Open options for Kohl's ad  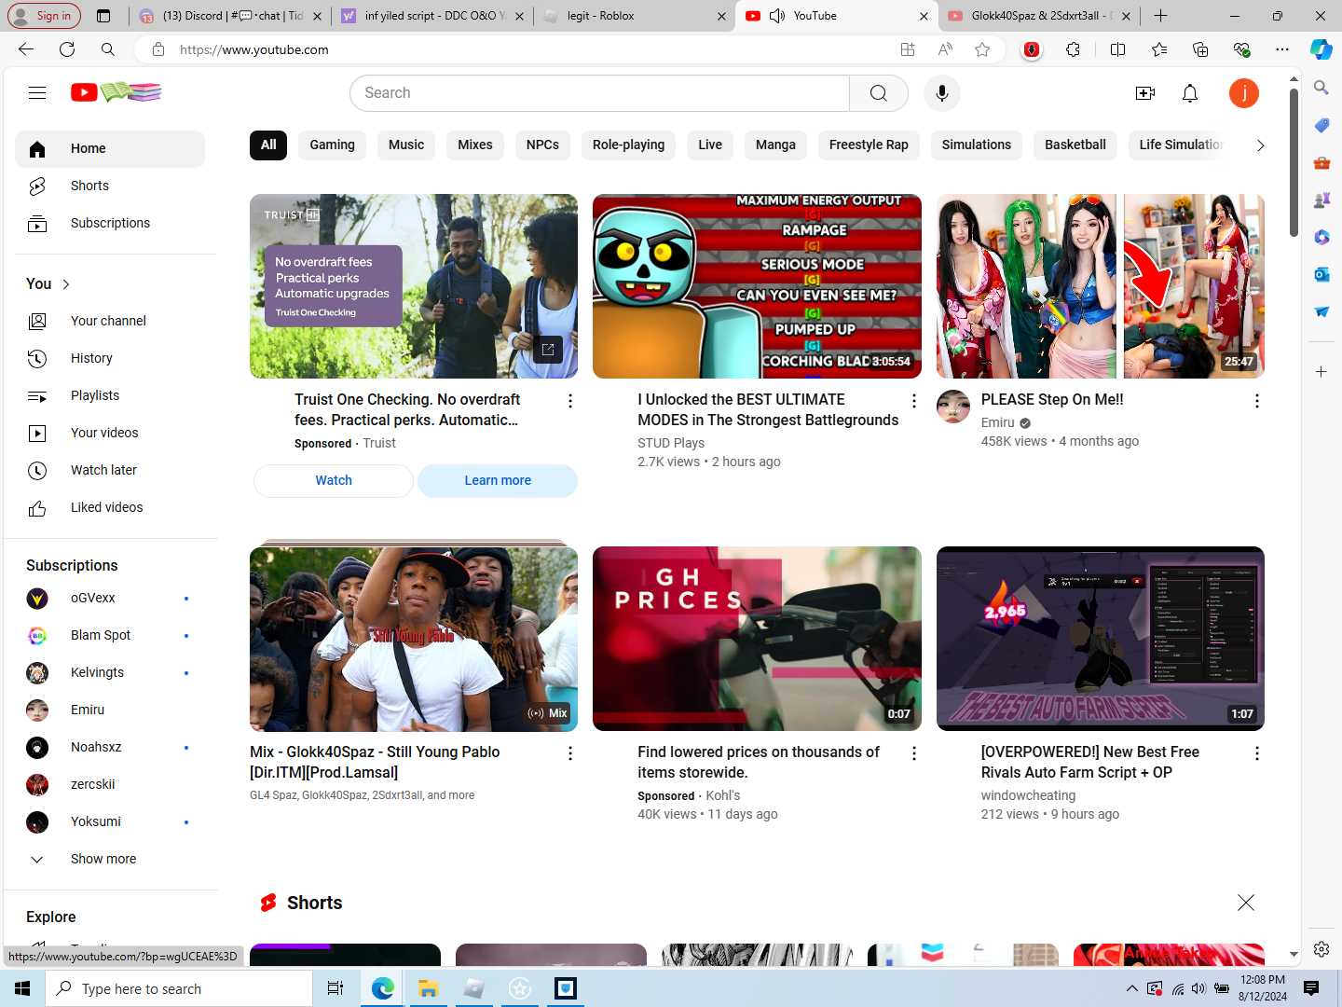tap(914, 753)
